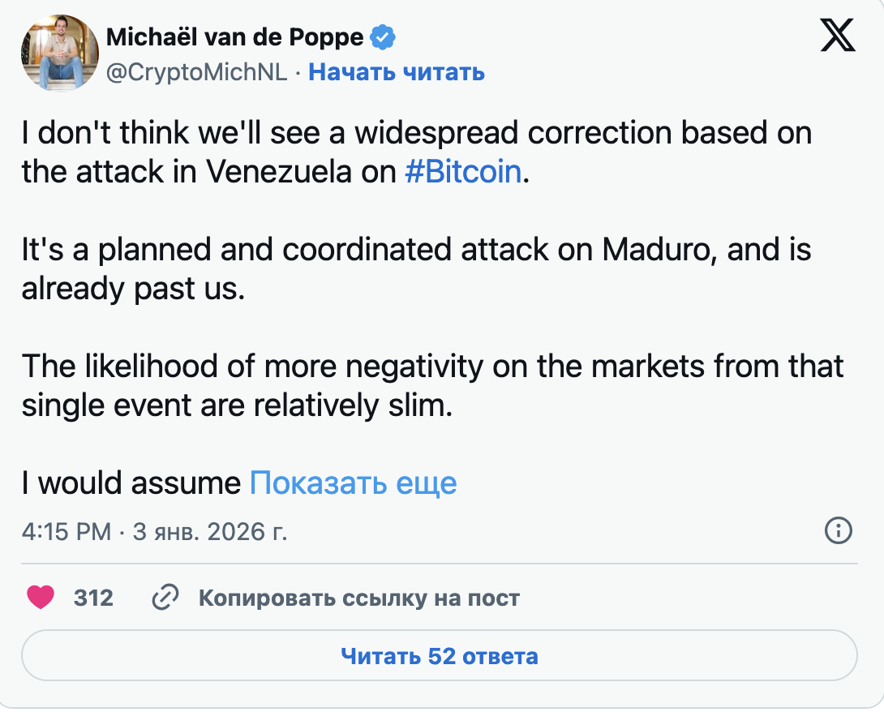Open Michaël van de Poppe's profile photo
Image resolution: width=884 pixels, height=712 pixels.
pos(59,52)
